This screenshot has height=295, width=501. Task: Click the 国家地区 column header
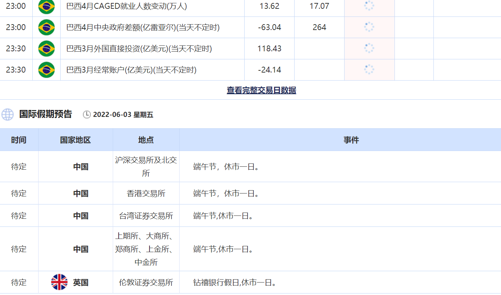point(75,140)
